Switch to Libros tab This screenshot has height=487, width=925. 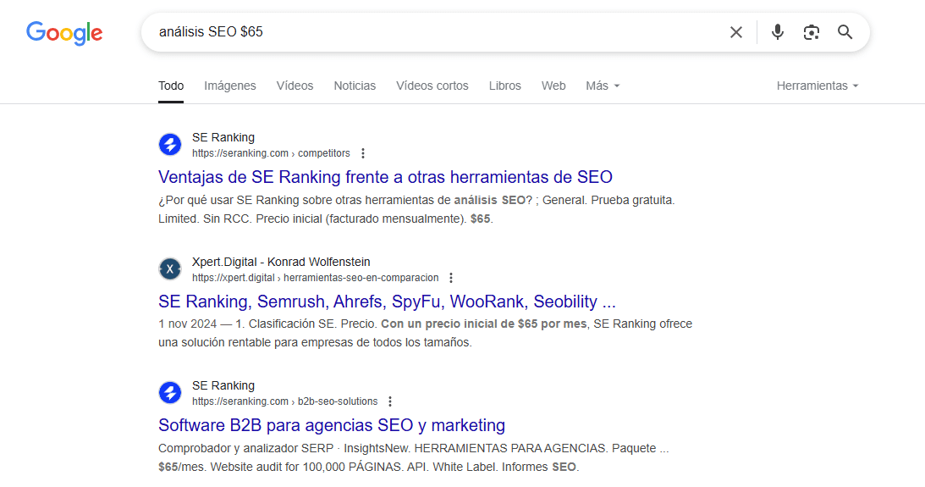click(x=505, y=86)
